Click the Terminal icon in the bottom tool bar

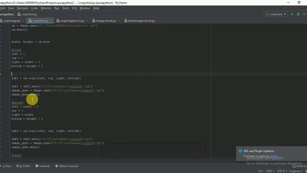tap(37, 166)
